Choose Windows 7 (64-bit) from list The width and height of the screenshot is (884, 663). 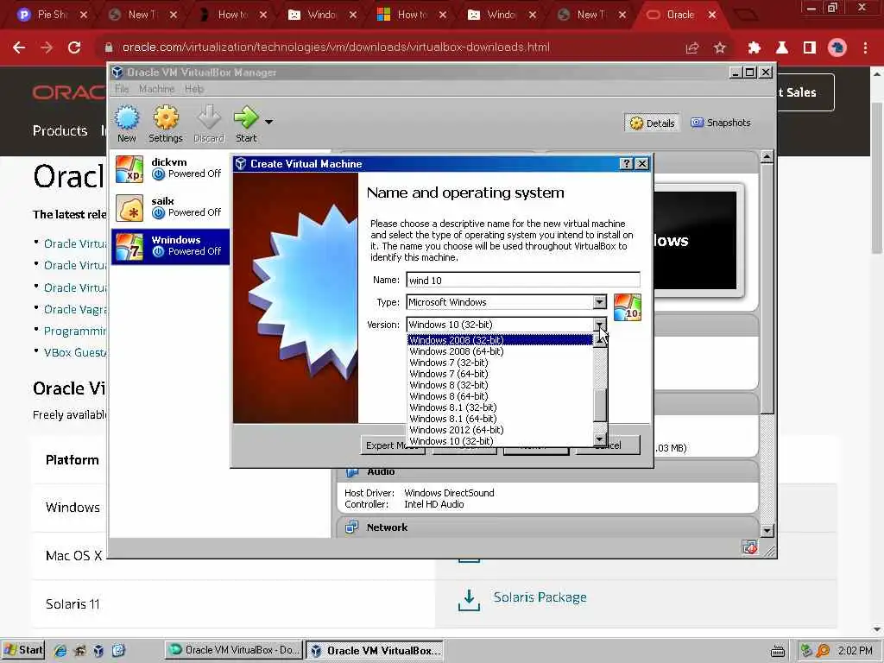coord(500,374)
